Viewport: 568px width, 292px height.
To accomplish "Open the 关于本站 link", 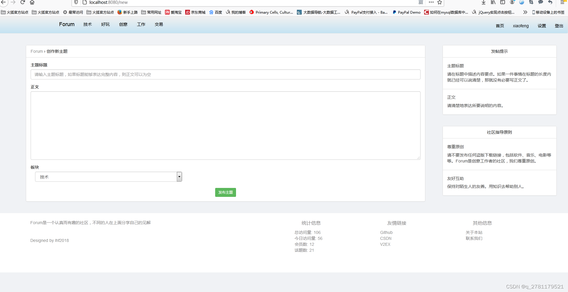I will click(x=474, y=232).
